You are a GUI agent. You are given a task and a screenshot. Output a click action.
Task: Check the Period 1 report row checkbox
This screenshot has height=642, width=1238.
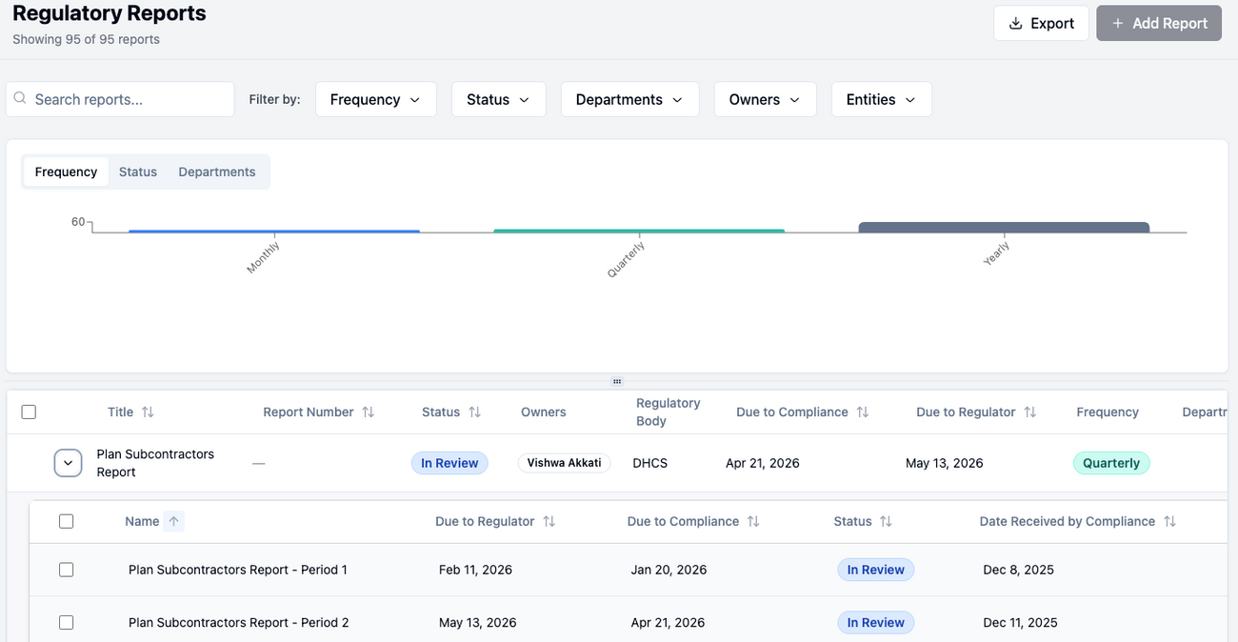coord(67,570)
